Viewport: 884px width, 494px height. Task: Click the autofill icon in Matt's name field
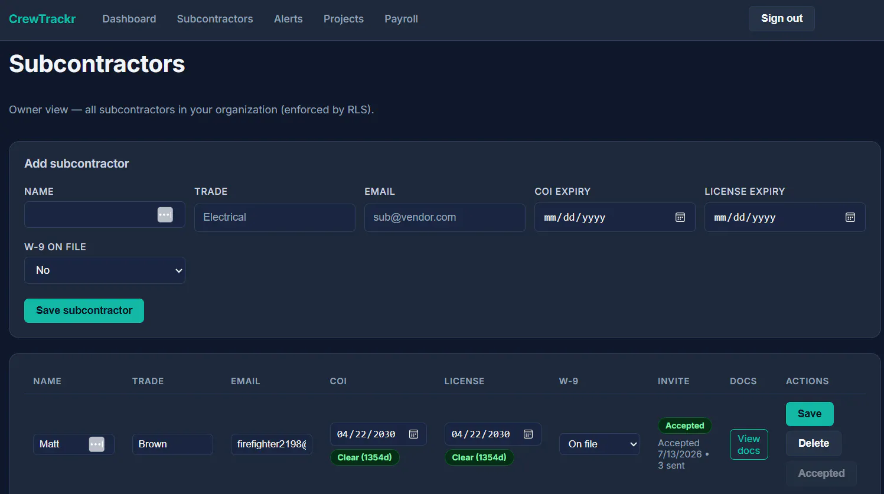coord(97,444)
